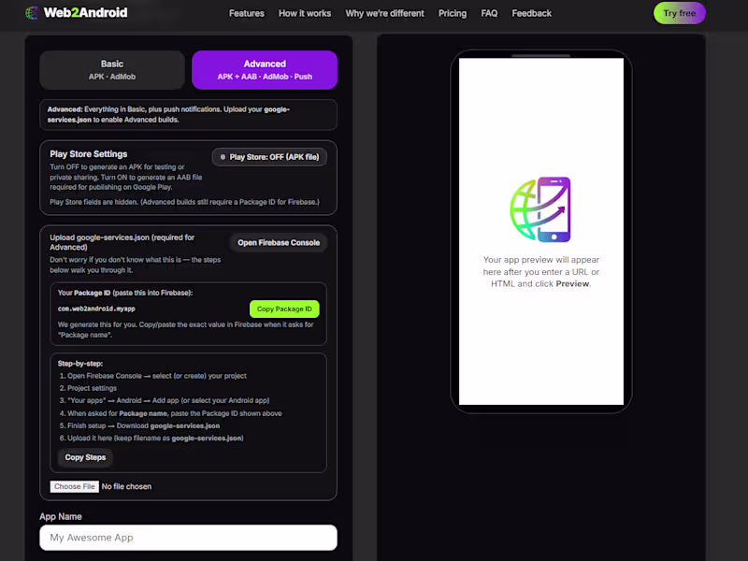Switch to the Basic APK tab
748x561 pixels.
(112, 69)
